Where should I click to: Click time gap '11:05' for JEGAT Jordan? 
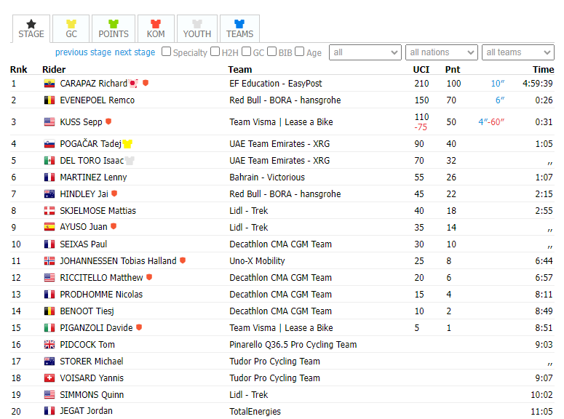pos(541,411)
